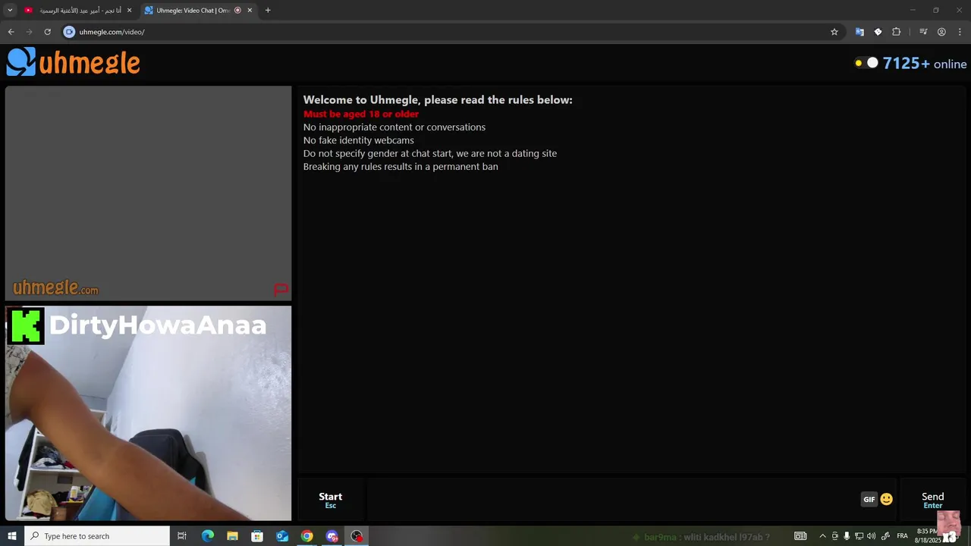This screenshot has height=546, width=971.
Task: Click the 7125+ online counter
Action: [924, 64]
